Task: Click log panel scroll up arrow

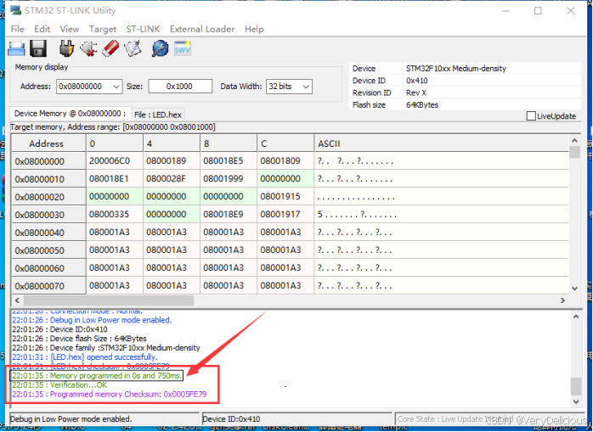Action: pyautogui.click(x=576, y=317)
